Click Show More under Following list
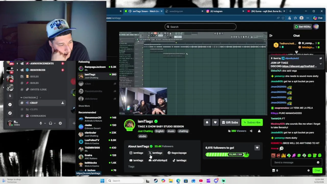The height and width of the screenshot is (184, 327). tap(84, 106)
